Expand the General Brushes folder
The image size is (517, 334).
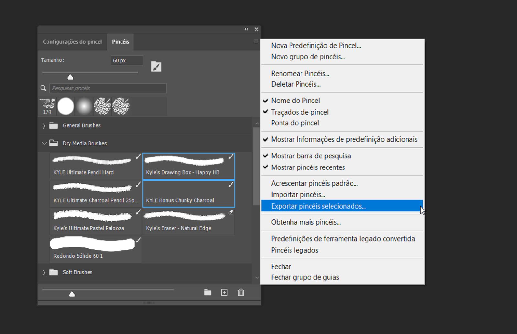[44, 125]
